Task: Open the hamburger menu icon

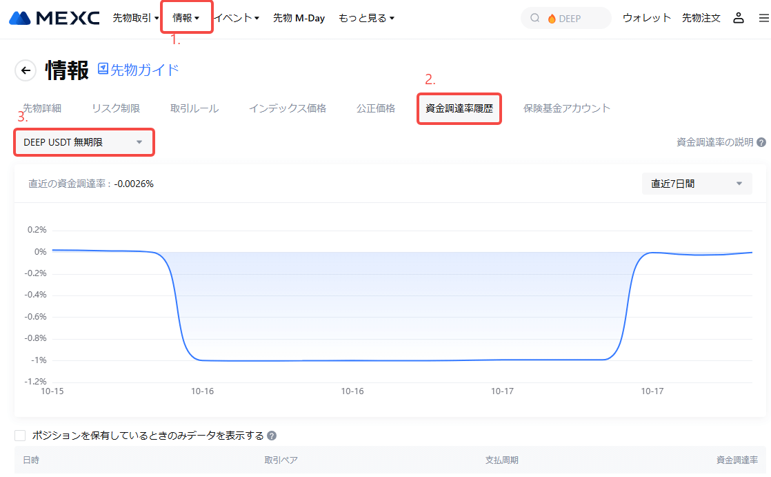Action: 763,18
